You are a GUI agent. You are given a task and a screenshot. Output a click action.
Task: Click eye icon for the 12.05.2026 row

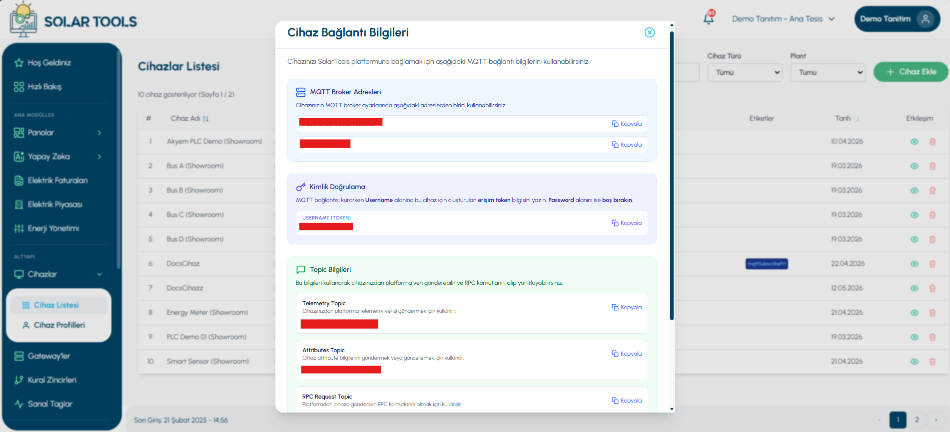click(x=915, y=288)
